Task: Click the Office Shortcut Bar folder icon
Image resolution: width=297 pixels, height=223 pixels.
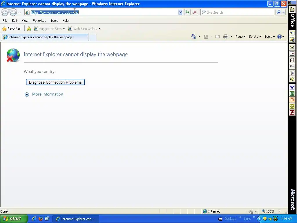Action: coord(292,9)
